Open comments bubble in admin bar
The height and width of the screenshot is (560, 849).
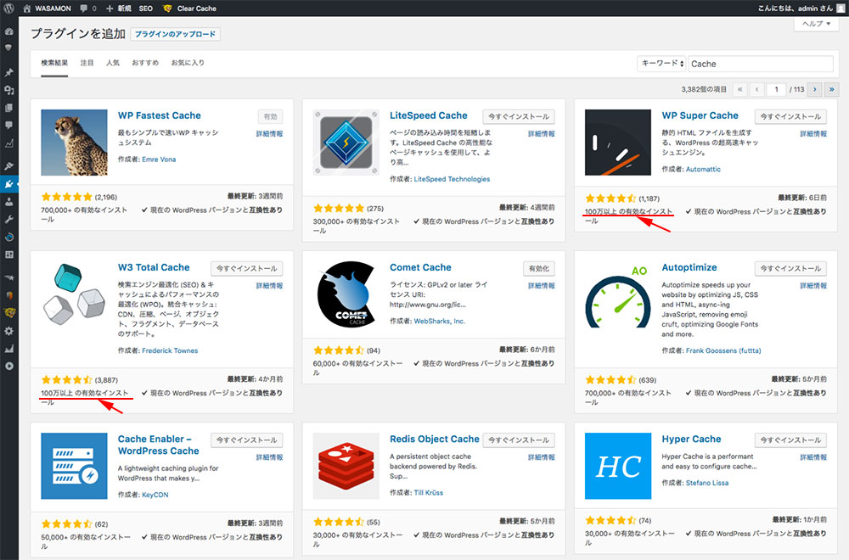coord(87,8)
